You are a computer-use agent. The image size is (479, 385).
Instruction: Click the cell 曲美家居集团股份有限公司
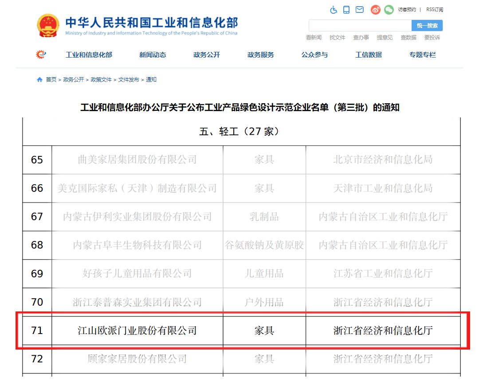click(x=137, y=159)
